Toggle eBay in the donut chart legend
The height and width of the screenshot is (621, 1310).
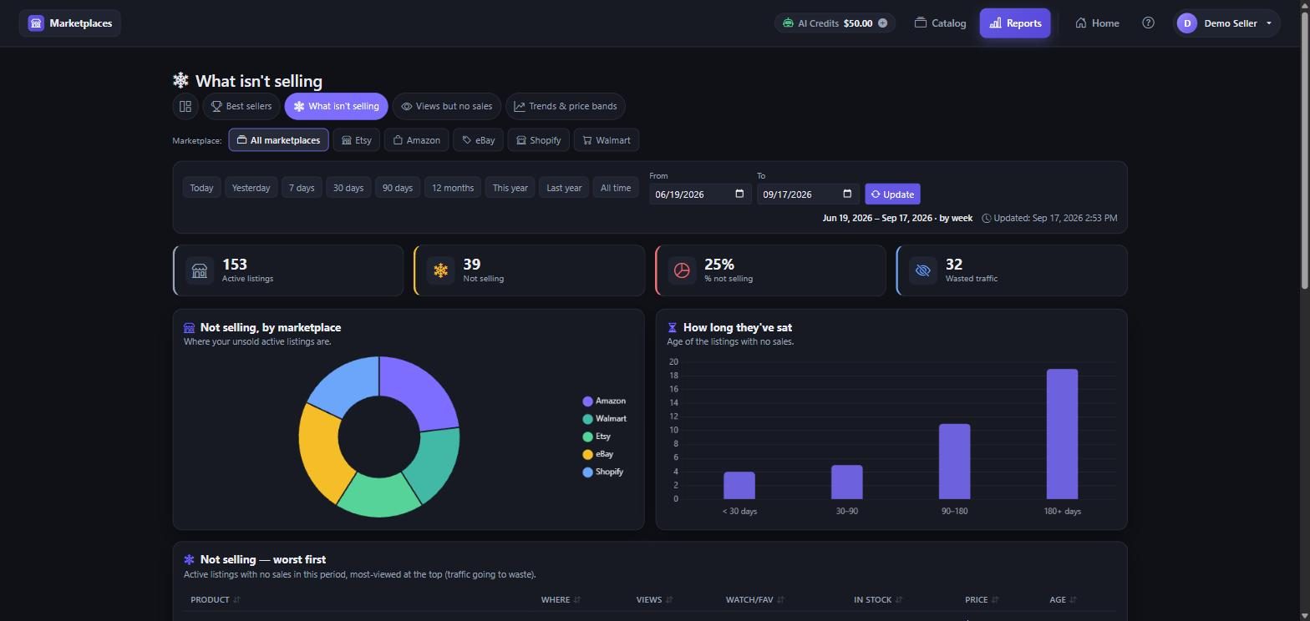(598, 454)
